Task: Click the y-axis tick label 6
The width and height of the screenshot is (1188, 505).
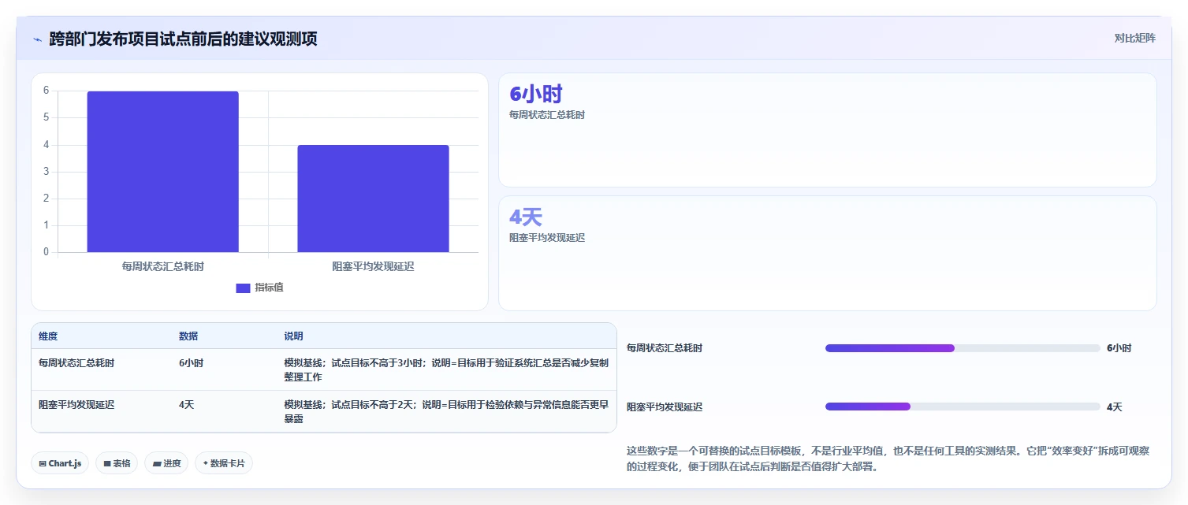Action: click(x=46, y=91)
